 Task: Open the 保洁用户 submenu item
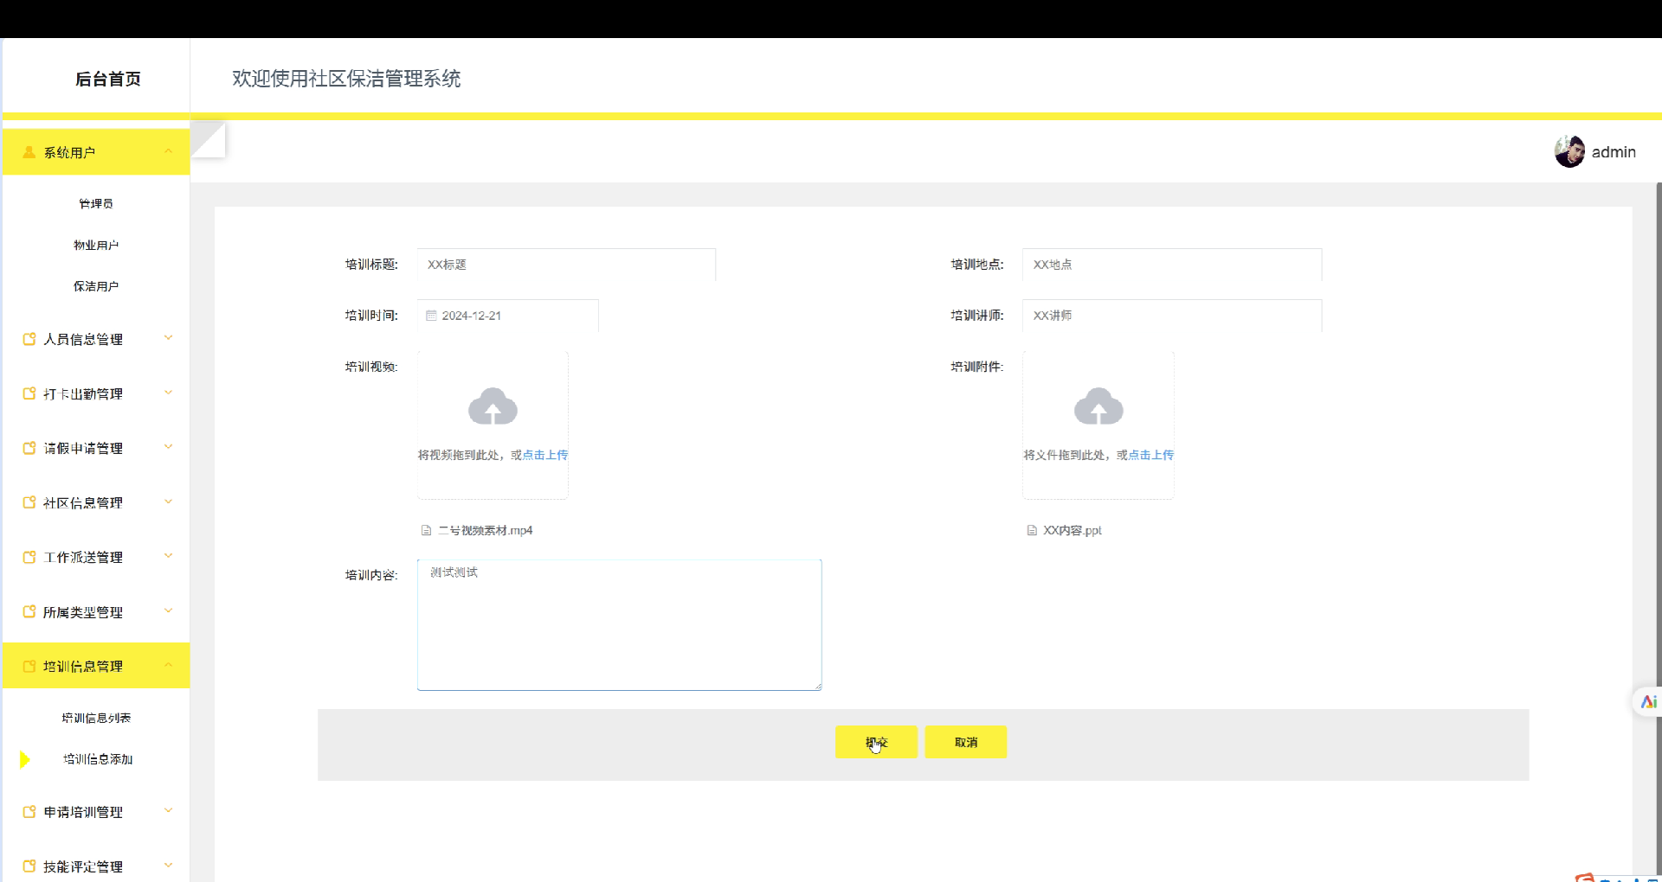point(96,286)
